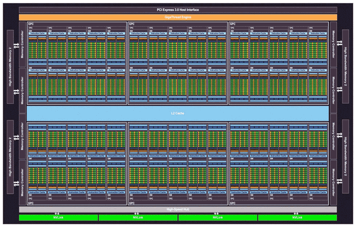The image size is (356, 227).
Task: Click the topmost left Memory Controller block
Action: tap(22, 44)
